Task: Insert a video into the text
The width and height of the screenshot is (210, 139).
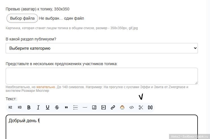Action: click(x=103, y=107)
